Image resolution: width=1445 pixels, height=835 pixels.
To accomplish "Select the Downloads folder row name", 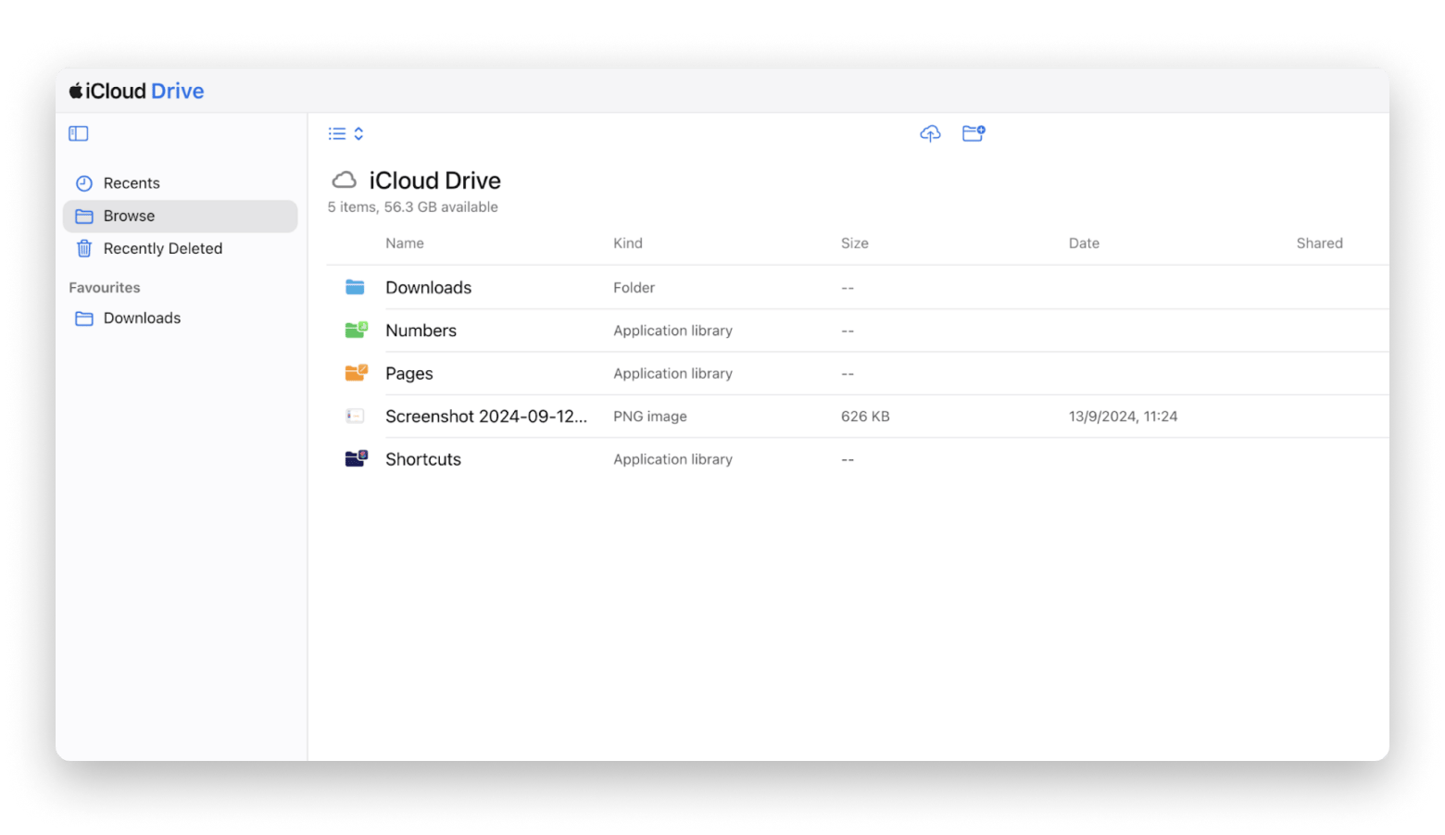I will [429, 288].
